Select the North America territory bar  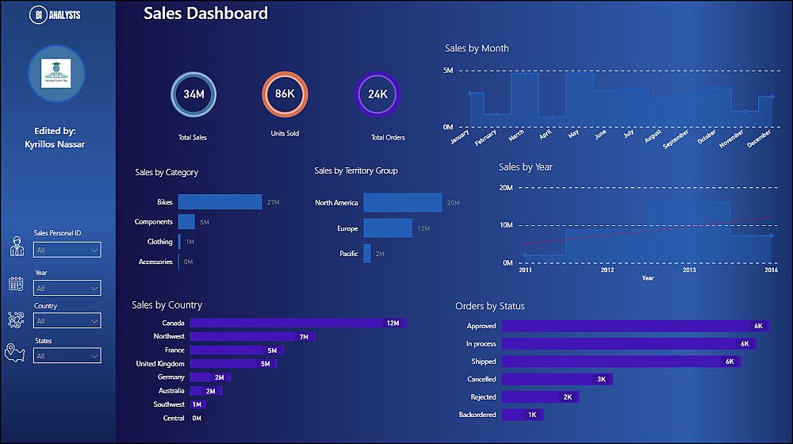tap(403, 203)
